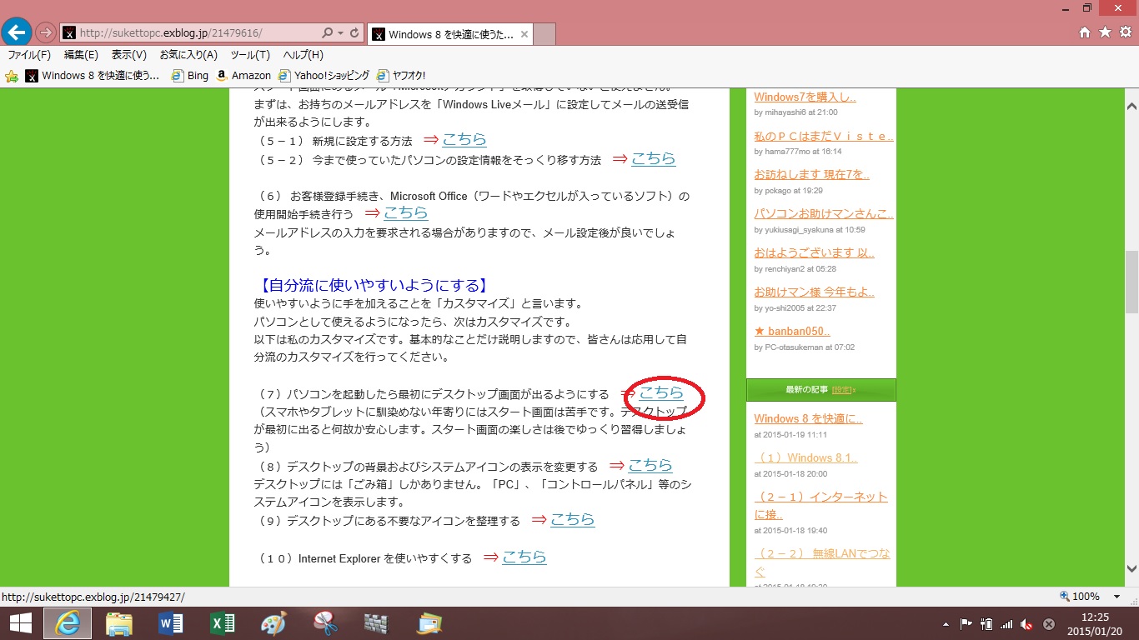Click the page scrollbar down arrow
This screenshot has width=1139, height=640.
point(1131,569)
